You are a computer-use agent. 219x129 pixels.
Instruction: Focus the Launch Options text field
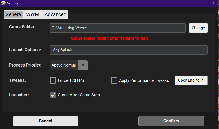click(128, 50)
